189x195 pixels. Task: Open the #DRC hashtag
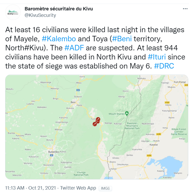164,66
